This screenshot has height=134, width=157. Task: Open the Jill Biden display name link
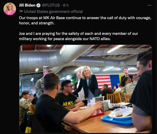(x=27, y=5)
